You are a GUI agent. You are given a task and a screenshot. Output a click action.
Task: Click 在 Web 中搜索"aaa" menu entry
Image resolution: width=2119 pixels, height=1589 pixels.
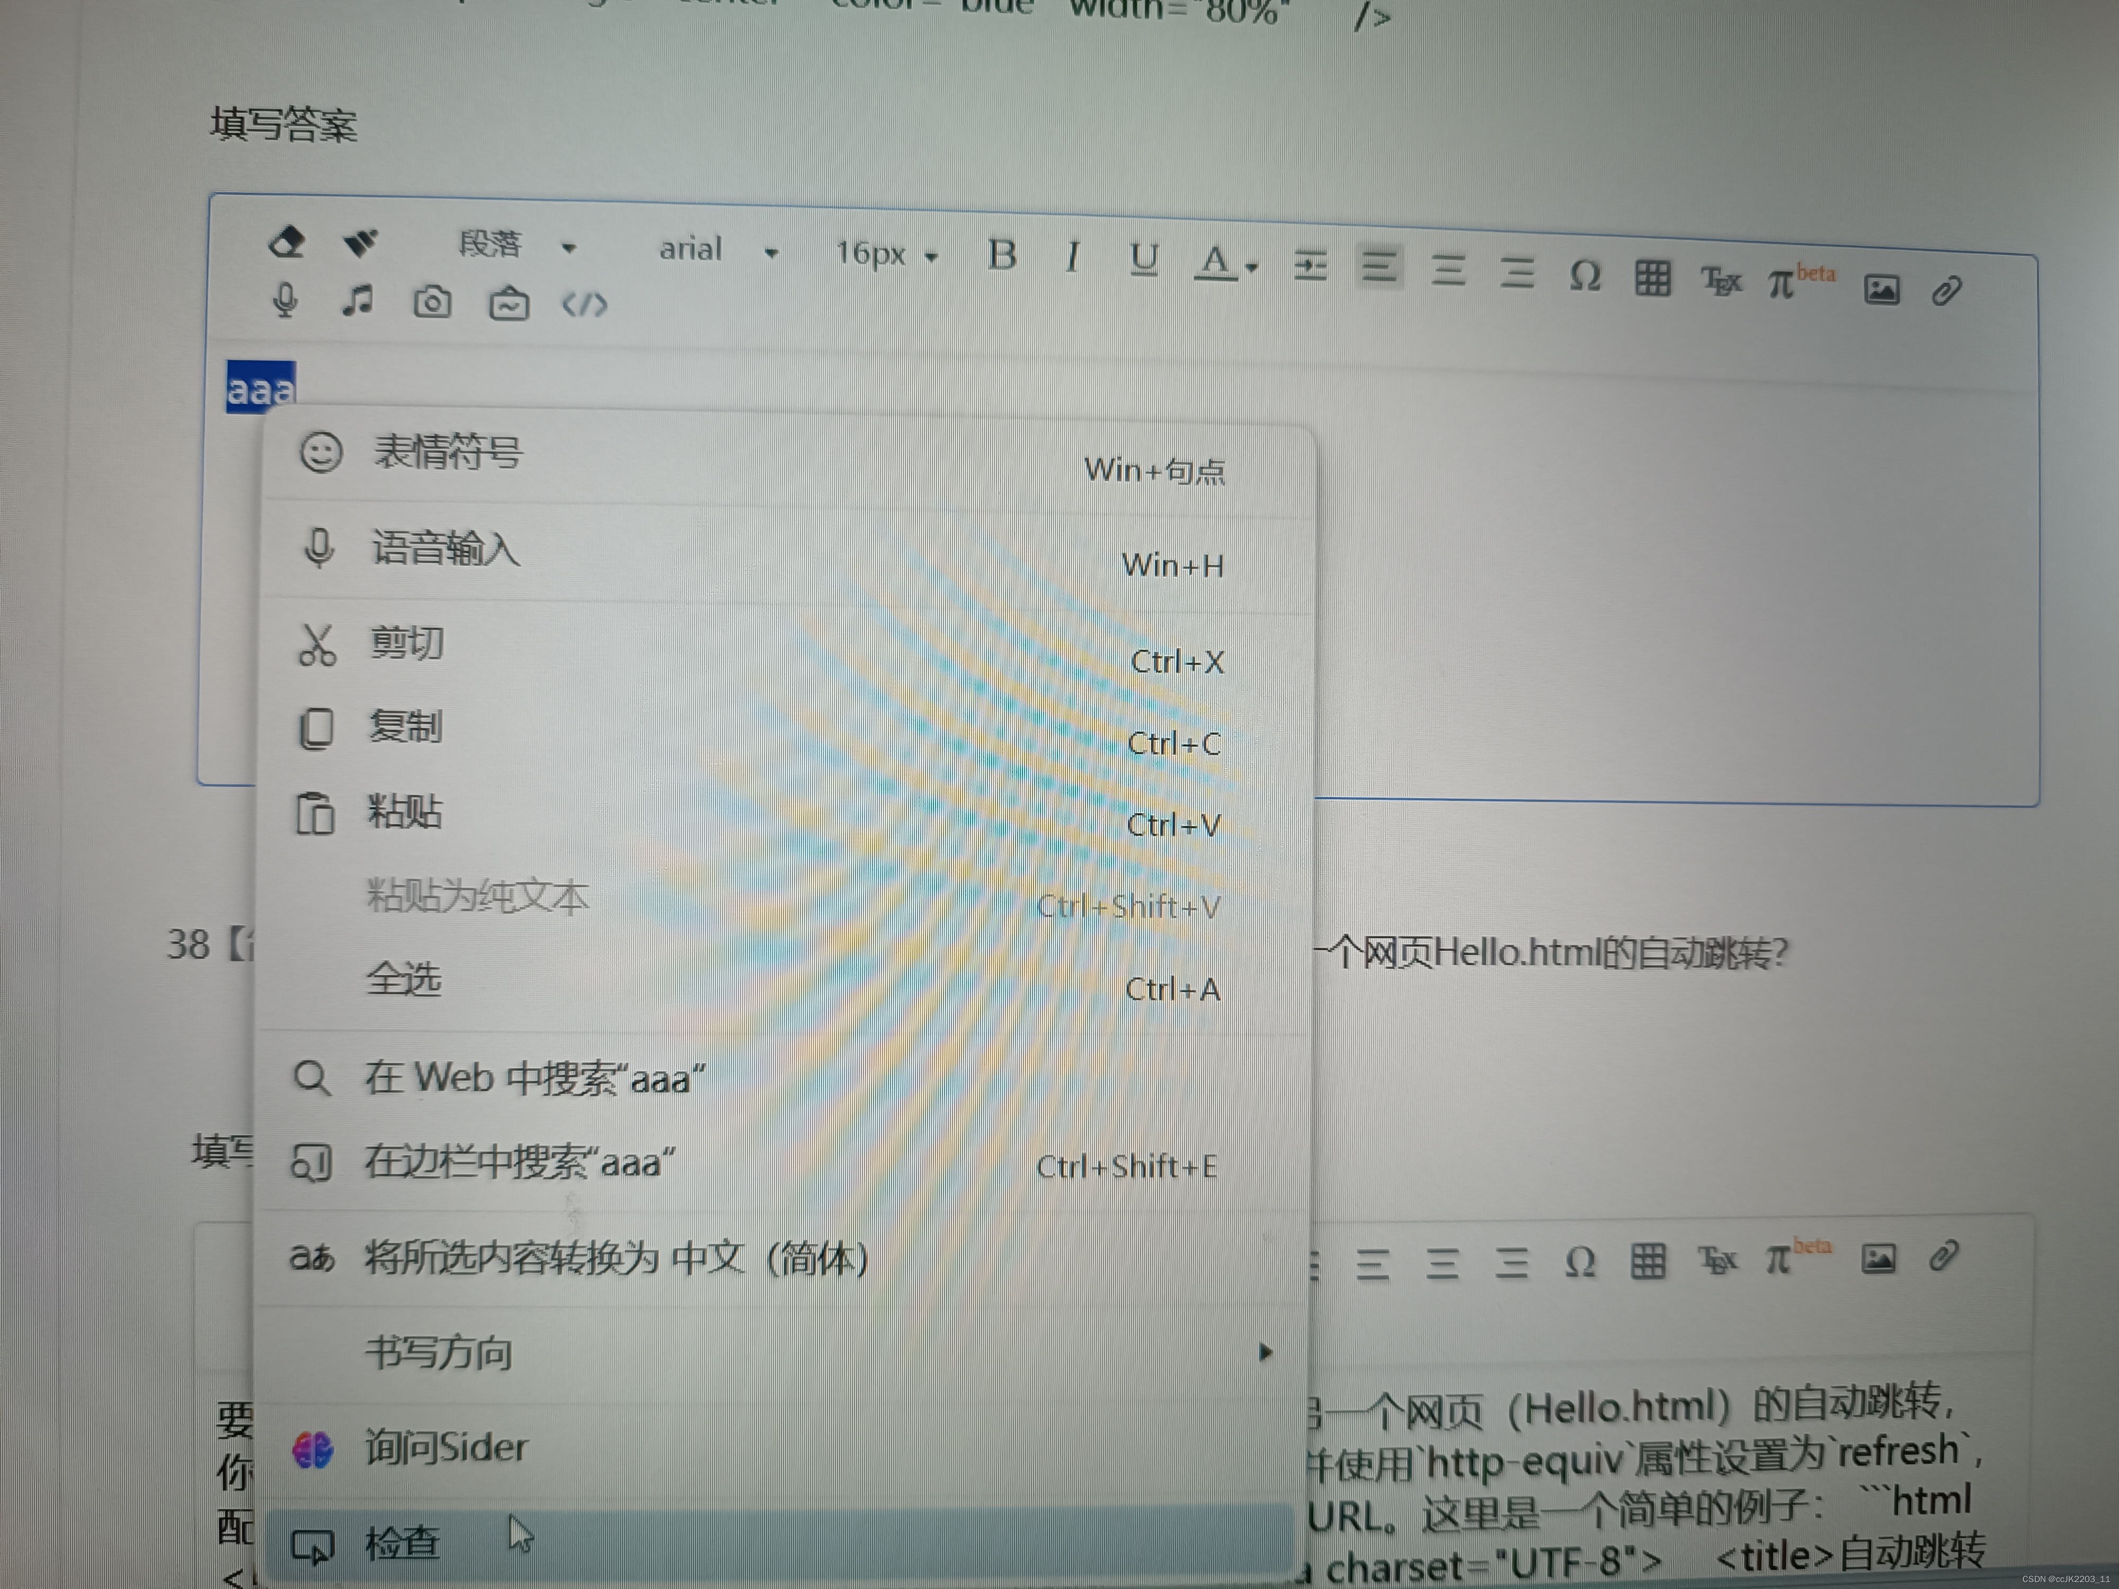533,1078
